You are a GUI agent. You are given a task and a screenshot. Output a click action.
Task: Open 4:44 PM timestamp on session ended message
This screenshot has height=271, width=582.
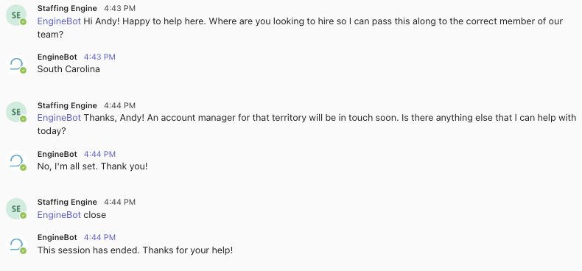99,237
